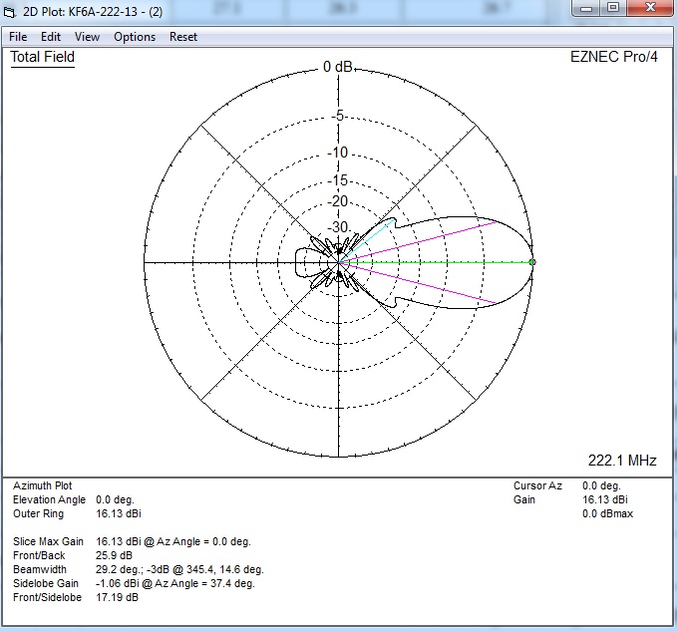Click the underlined Total Field label

(x=43, y=57)
